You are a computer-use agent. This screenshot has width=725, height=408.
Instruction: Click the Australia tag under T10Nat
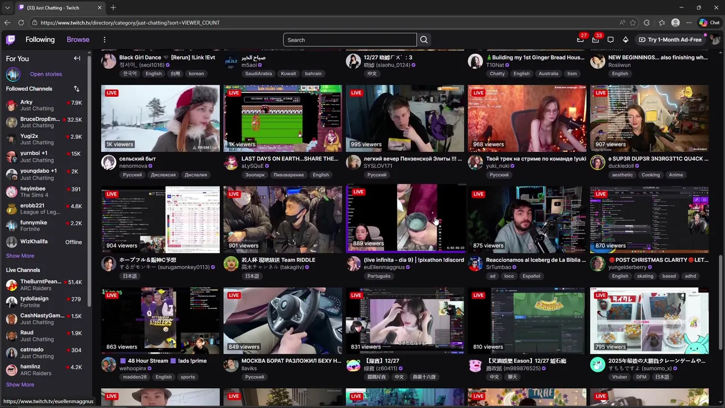coord(548,74)
